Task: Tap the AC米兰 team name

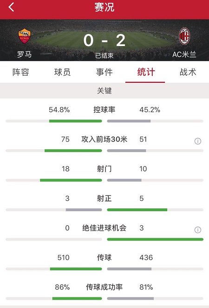Action: click(x=184, y=54)
